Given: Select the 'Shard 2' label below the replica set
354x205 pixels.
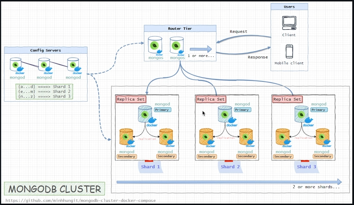Looking at the screenshot, I should [x=230, y=167].
